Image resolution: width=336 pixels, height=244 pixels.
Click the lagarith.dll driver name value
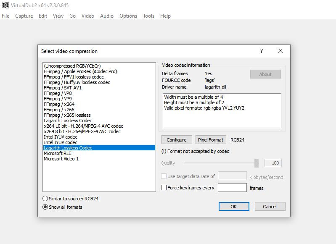[215, 87]
